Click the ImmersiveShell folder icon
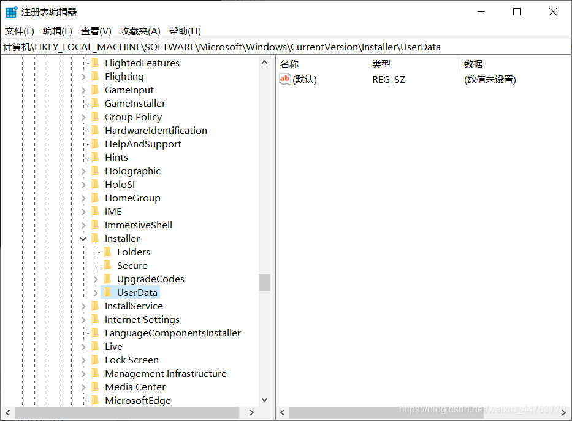 coord(95,225)
